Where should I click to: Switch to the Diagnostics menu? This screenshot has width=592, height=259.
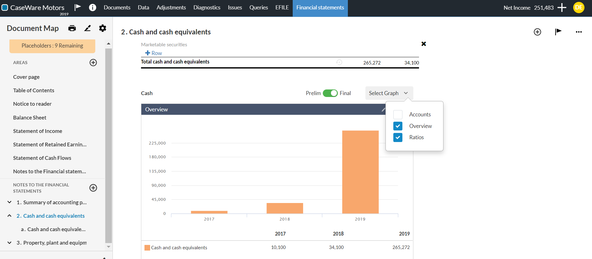207,8
